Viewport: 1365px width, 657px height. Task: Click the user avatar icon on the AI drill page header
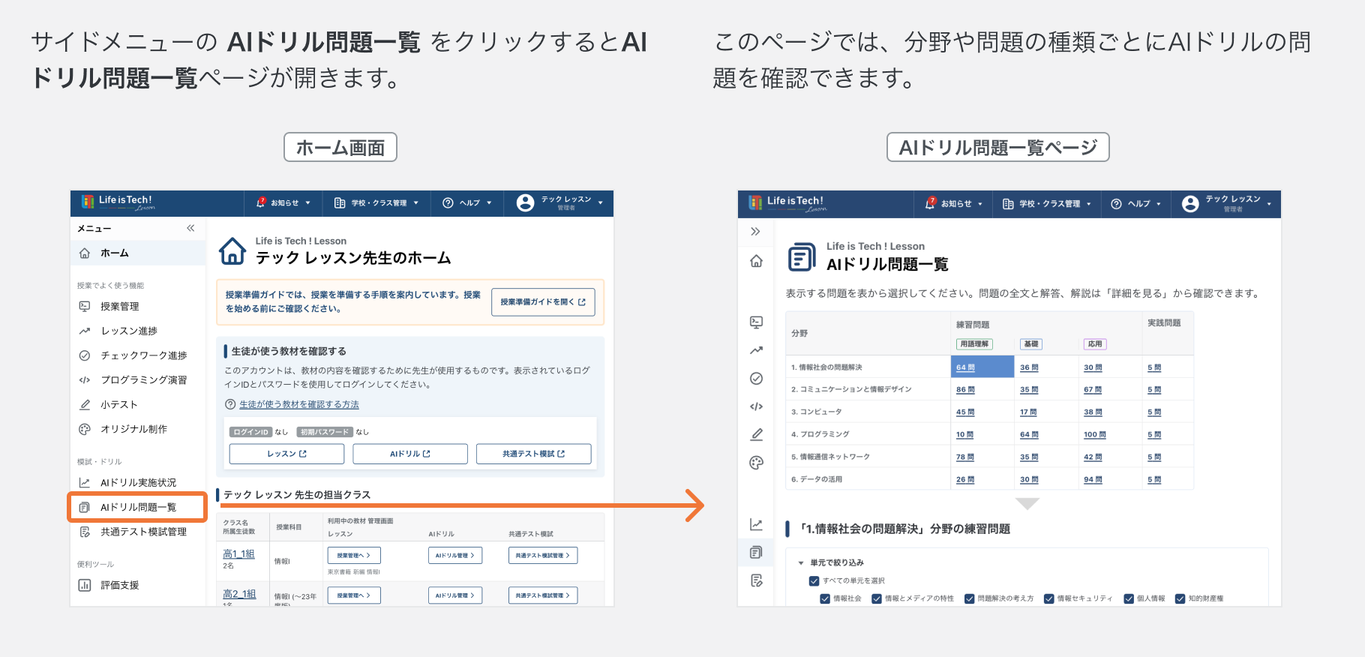click(x=1190, y=204)
